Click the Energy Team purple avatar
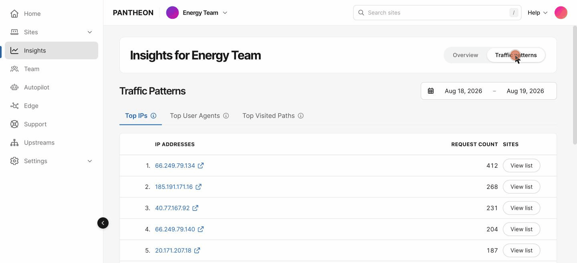This screenshot has width=577, height=263. [x=172, y=13]
